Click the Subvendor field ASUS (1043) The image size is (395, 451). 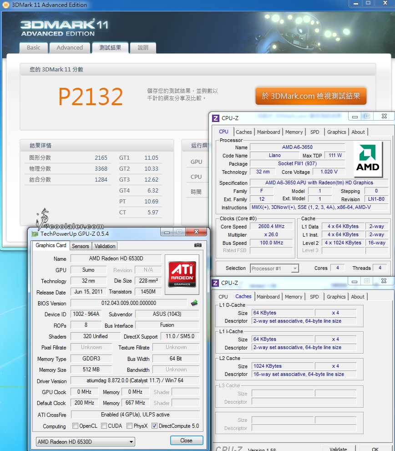[x=167, y=314]
